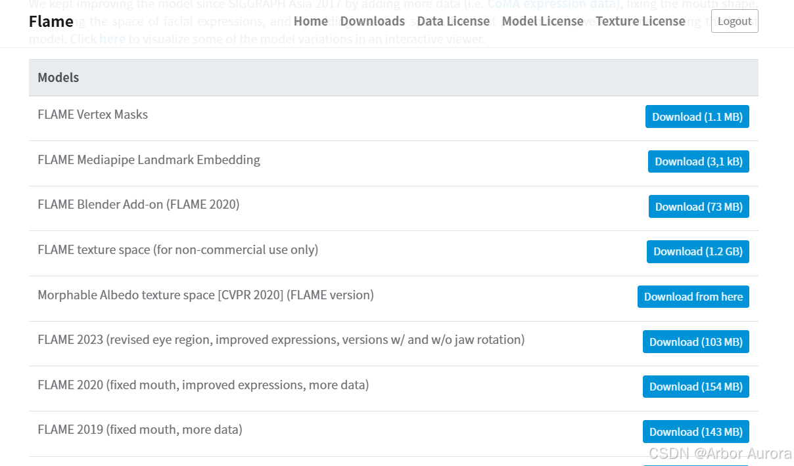Download the FLAME Vertex Masks file
The width and height of the screenshot is (794, 466).
(x=697, y=116)
